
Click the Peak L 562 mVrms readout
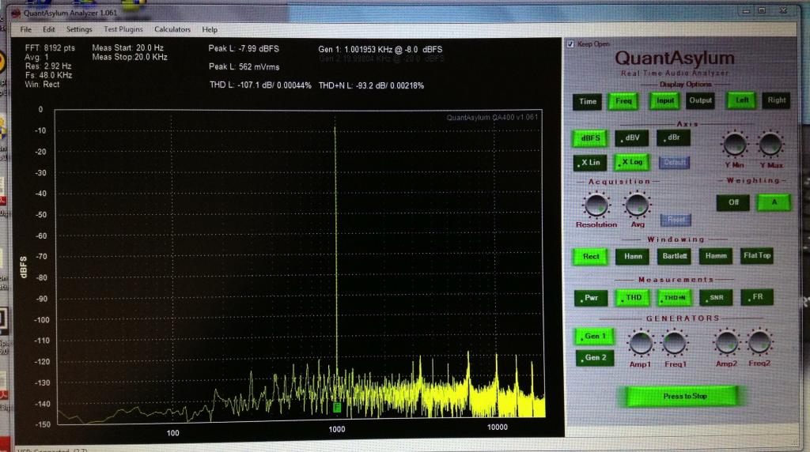(x=244, y=66)
